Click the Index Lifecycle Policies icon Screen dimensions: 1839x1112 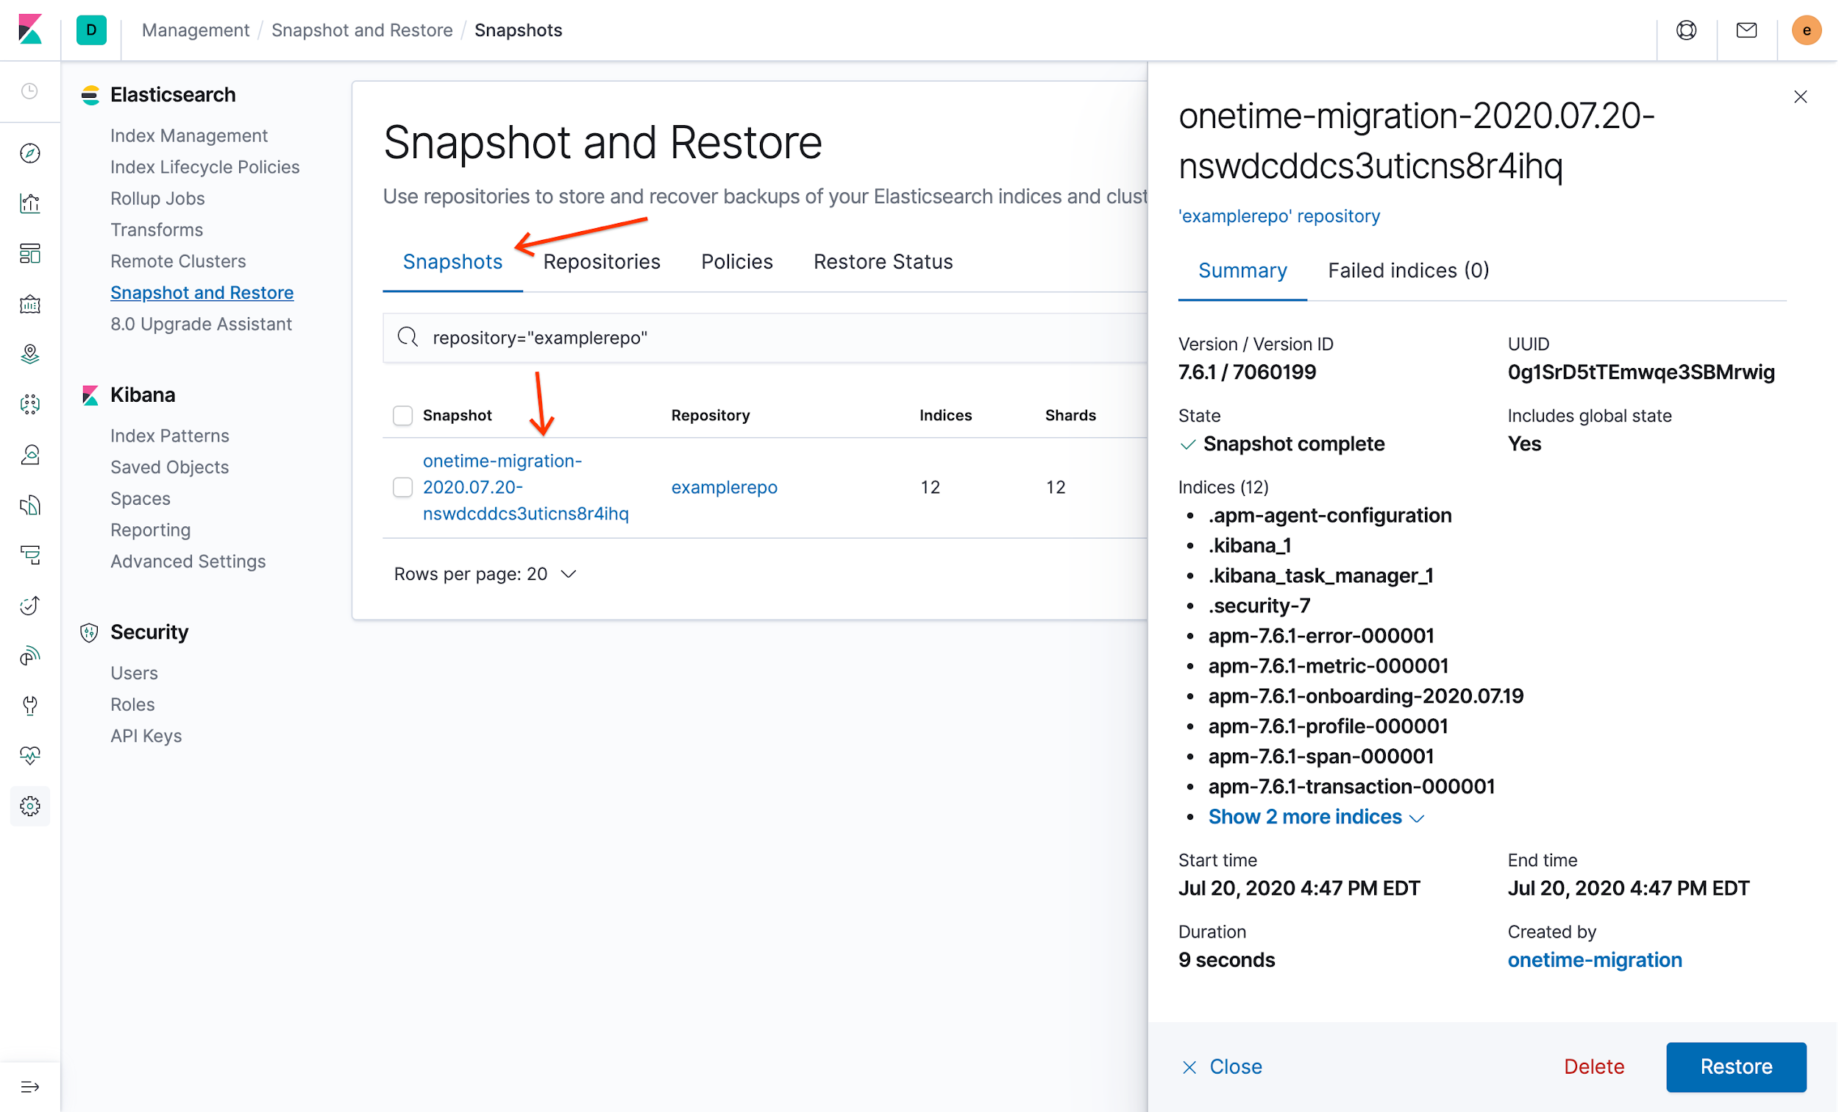coord(206,167)
